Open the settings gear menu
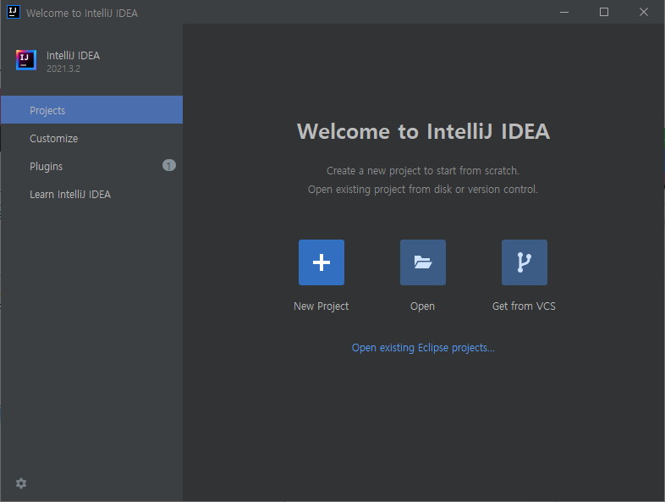Image resolution: width=665 pixels, height=502 pixels. [21, 483]
